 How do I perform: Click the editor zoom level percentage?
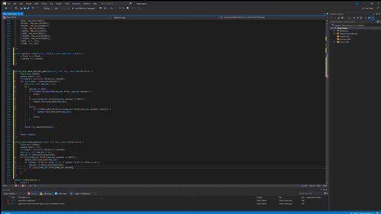pyautogui.click(x=5, y=186)
